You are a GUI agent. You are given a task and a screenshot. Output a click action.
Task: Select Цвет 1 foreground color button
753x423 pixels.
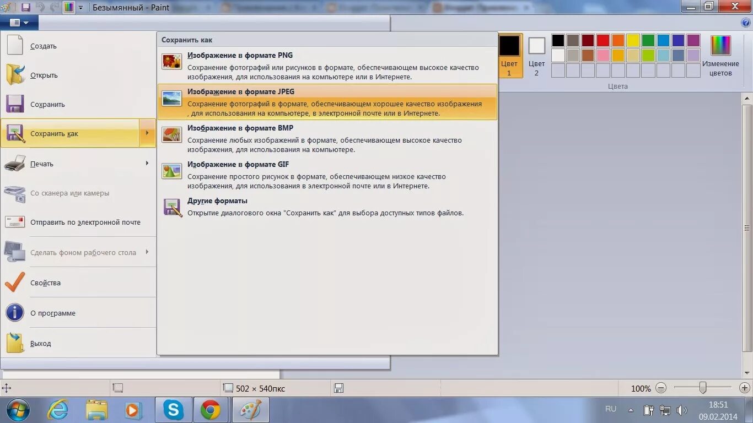(509, 55)
